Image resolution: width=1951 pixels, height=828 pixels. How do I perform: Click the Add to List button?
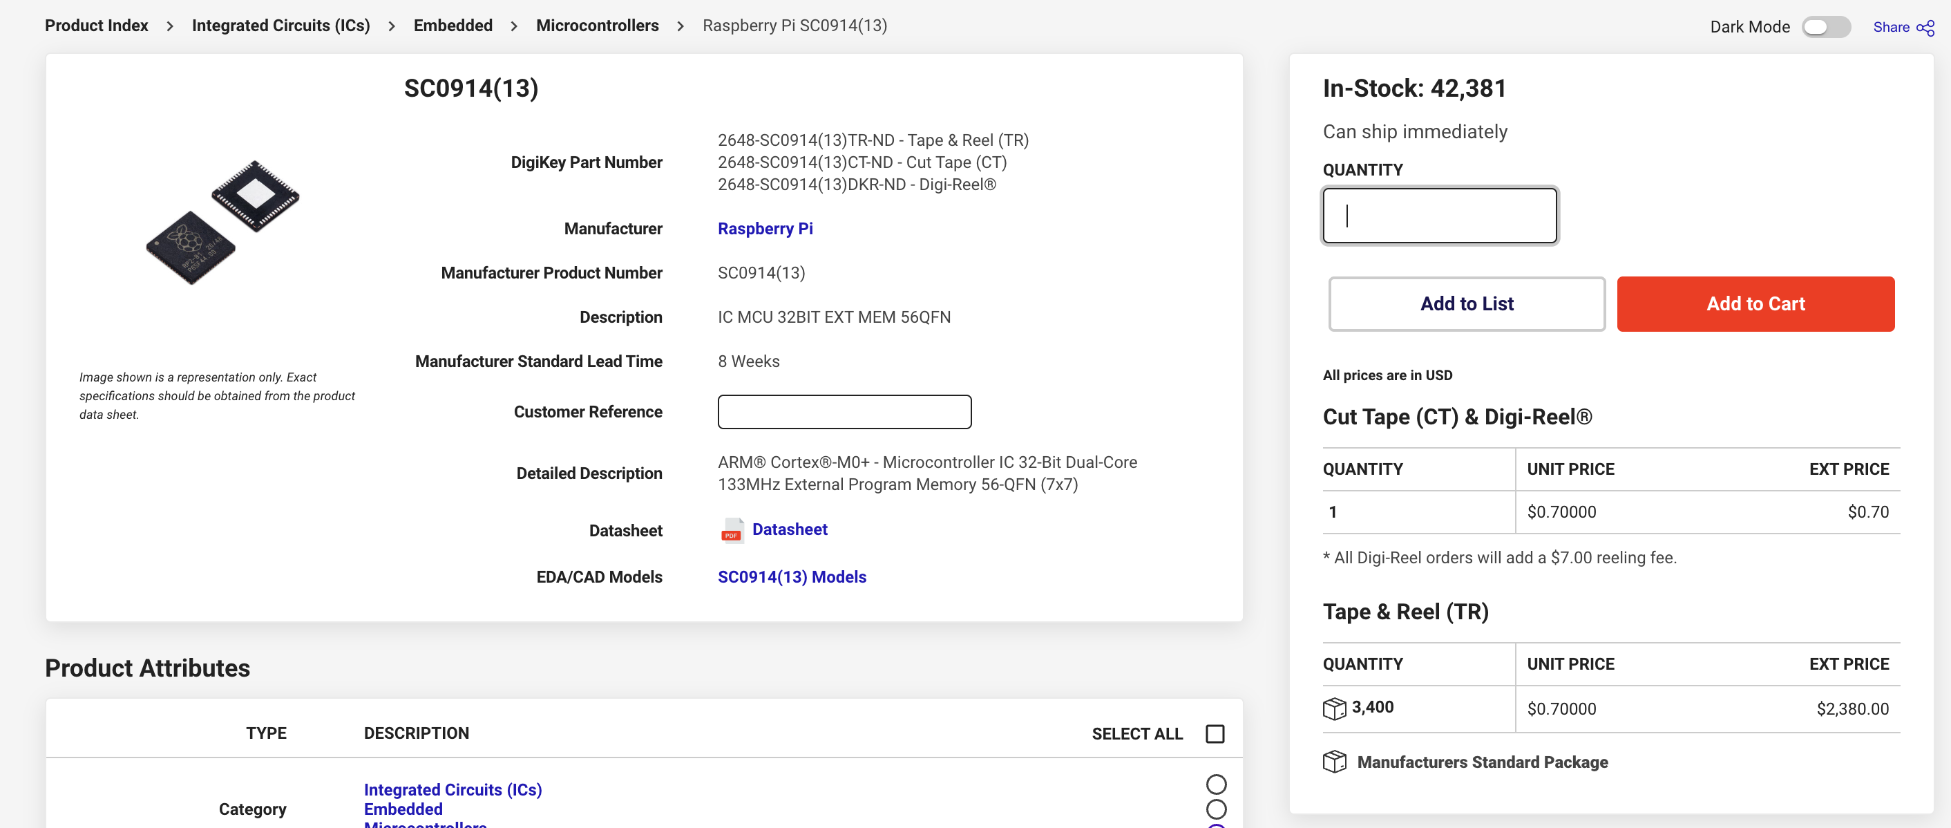[x=1466, y=304]
